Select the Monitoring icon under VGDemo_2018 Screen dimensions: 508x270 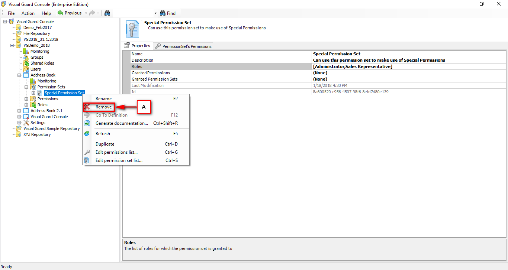click(40, 51)
